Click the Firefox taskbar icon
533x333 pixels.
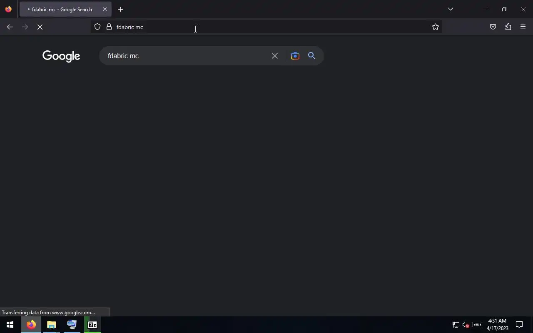pos(31,325)
